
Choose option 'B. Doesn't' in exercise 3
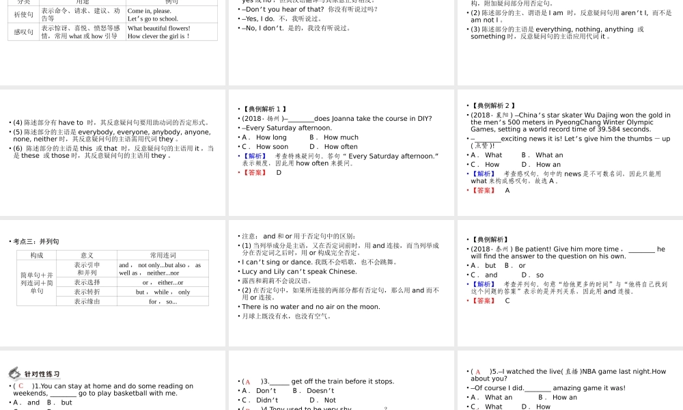tap(313, 391)
